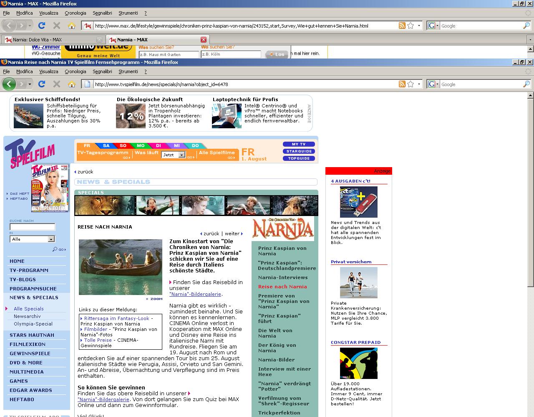Click URL field of tvspielfilm window
534x417 pixels.
tap(246, 84)
